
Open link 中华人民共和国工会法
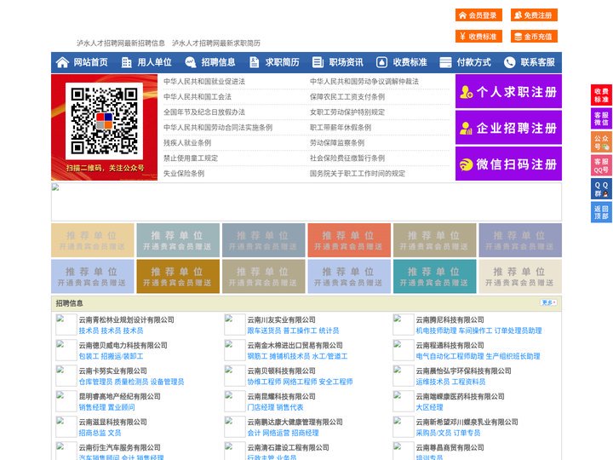coord(198,96)
